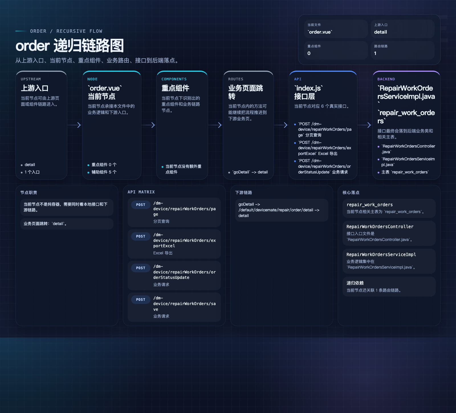Click the 重点组件 0 summary tile
The width and height of the screenshot is (456, 413).
pos(336,50)
